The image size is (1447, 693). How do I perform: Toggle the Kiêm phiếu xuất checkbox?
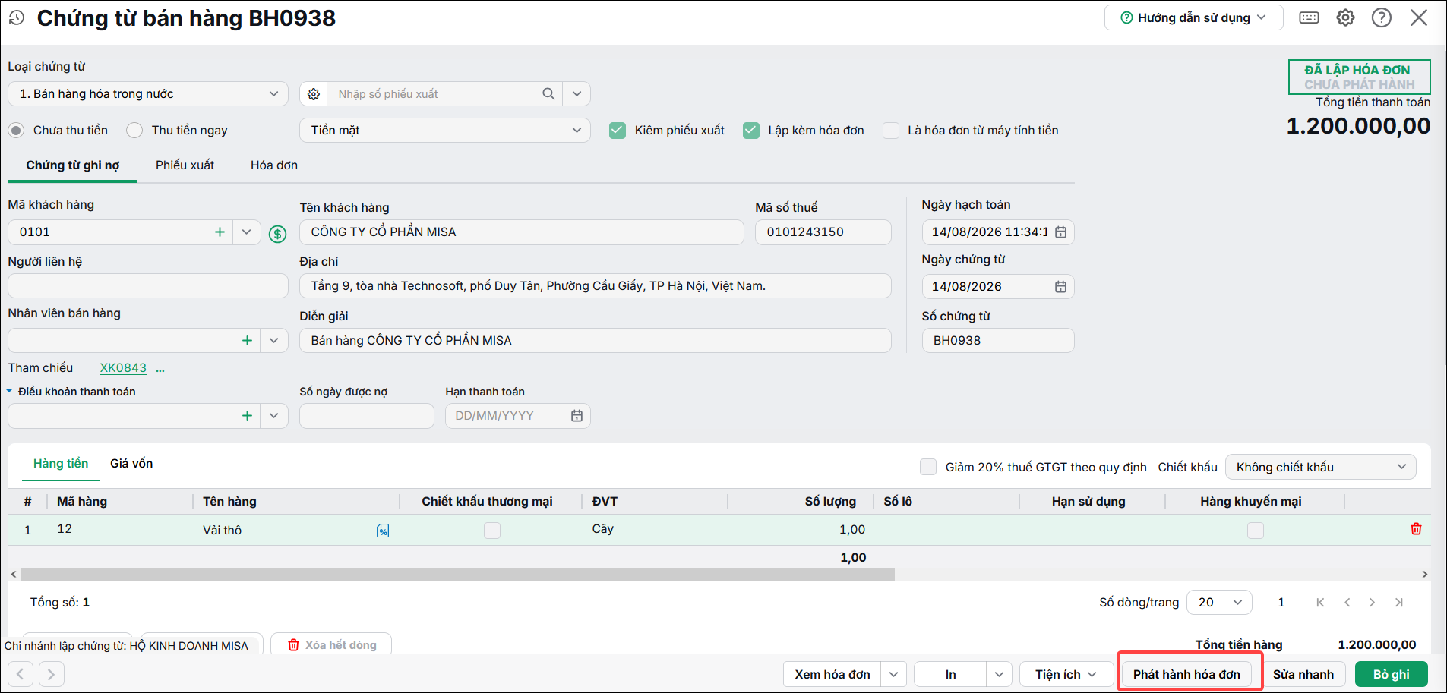(618, 131)
